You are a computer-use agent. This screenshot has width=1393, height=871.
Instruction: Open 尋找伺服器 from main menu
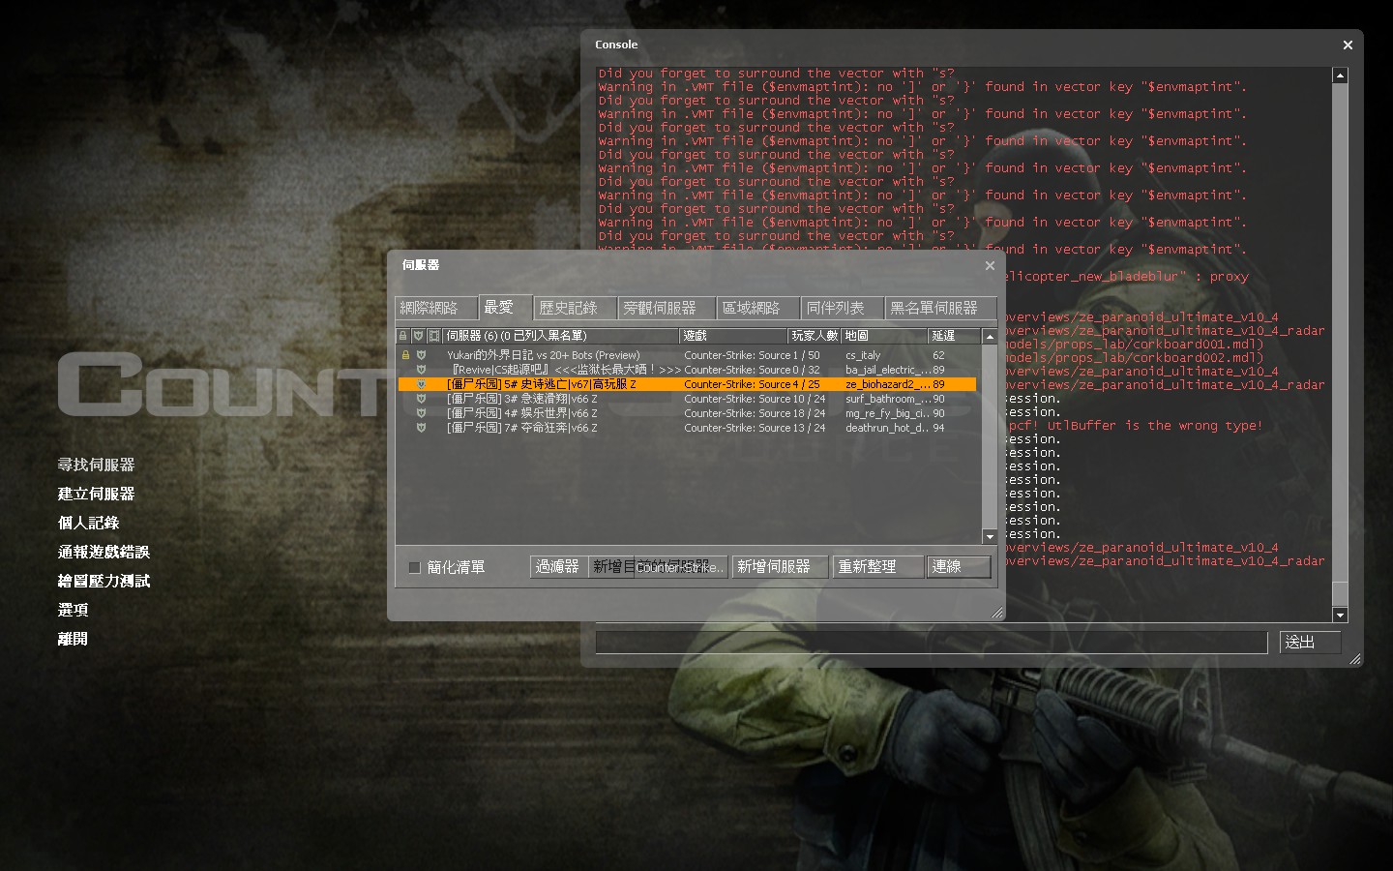point(96,465)
